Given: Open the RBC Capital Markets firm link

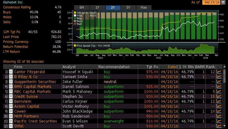Looking at the screenshot, I should click(33, 91).
